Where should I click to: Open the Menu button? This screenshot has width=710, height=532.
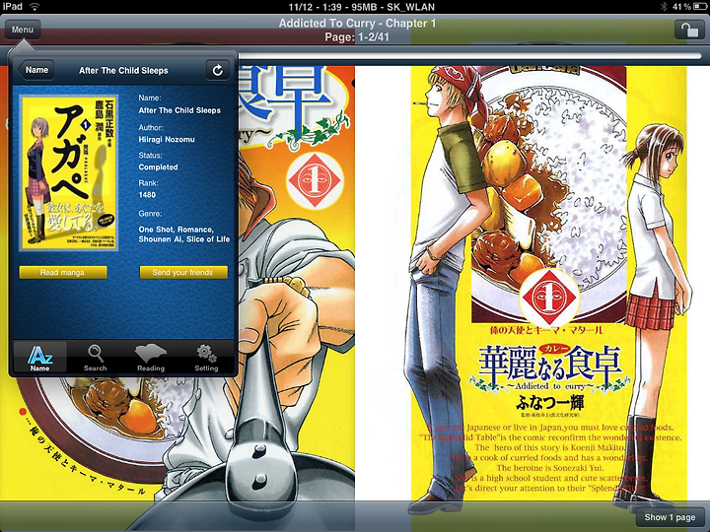[x=23, y=30]
